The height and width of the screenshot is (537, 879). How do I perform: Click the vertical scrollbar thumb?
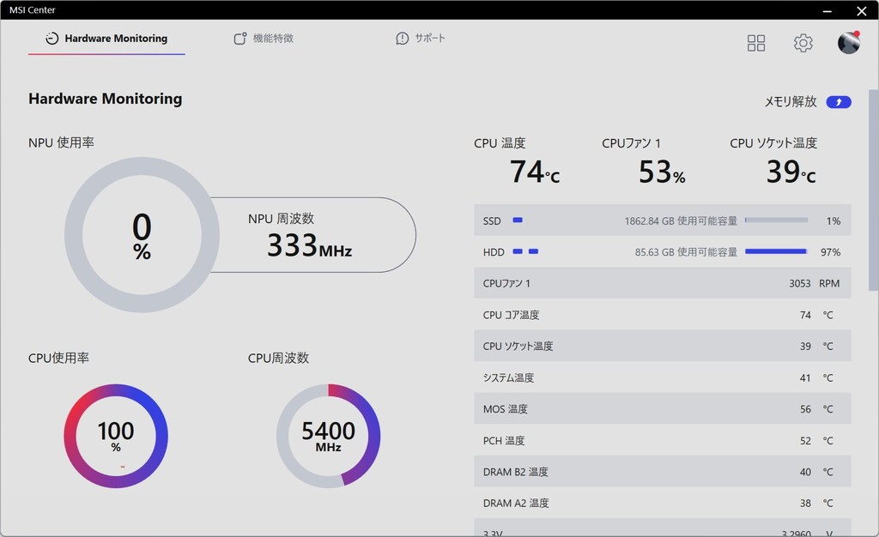click(x=873, y=190)
